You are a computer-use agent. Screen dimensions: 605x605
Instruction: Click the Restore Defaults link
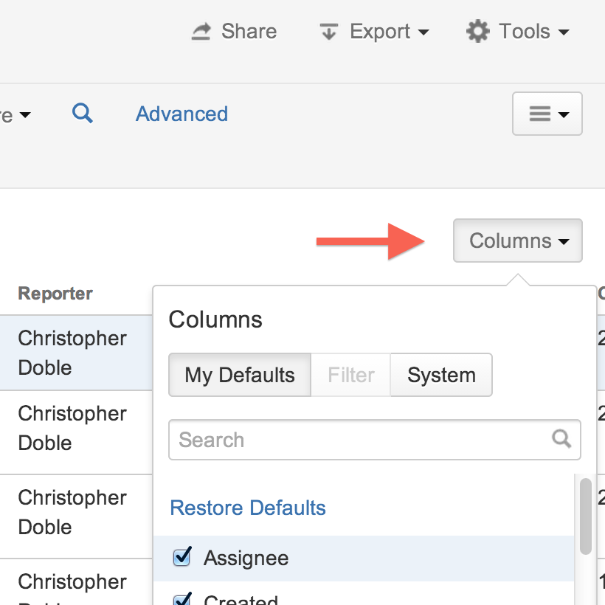[x=248, y=508]
